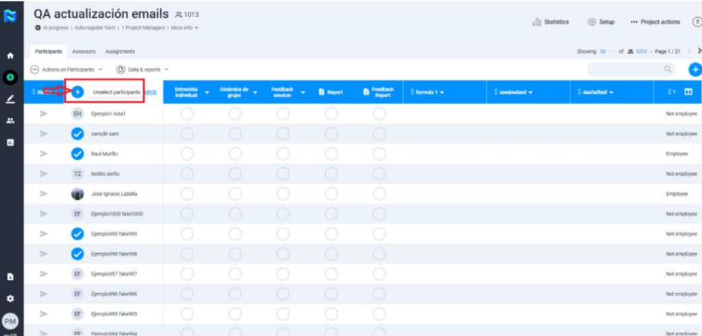Open the pencil edit icon in sidebar
The image size is (702, 336).
pos(10,99)
